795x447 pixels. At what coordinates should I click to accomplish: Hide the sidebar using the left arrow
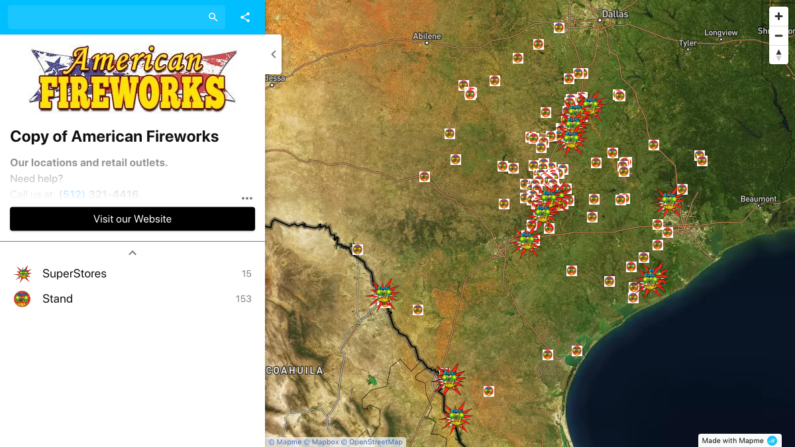click(274, 54)
